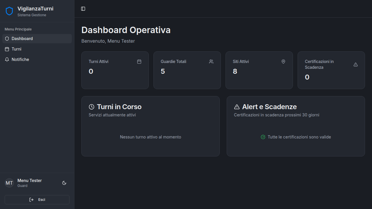Click the Nessun turno attivo message
Image resolution: width=372 pixels, height=209 pixels.
coord(151,137)
